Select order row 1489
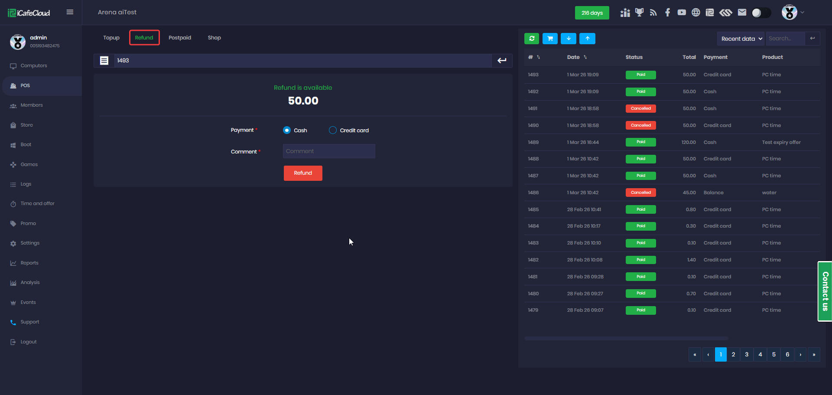The height and width of the screenshot is (395, 832). pos(672,142)
